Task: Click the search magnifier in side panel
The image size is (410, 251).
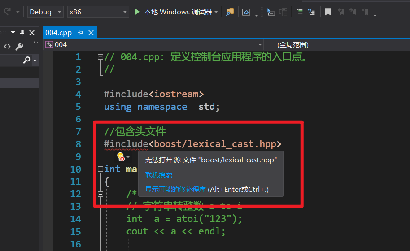Action: pos(26,60)
